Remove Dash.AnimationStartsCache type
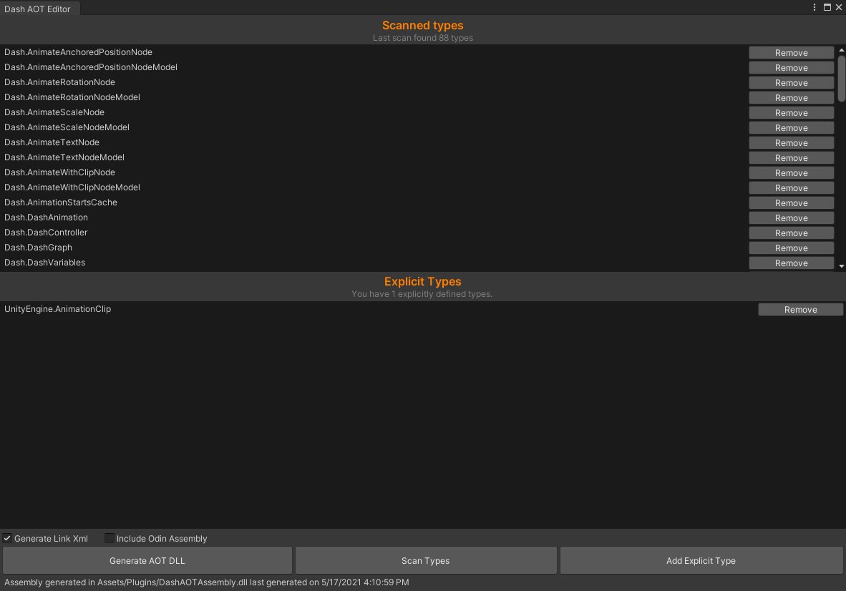Screen dimensions: 846x591 click(x=791, y=203)
